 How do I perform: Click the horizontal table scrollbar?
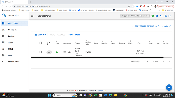point(97,57)
